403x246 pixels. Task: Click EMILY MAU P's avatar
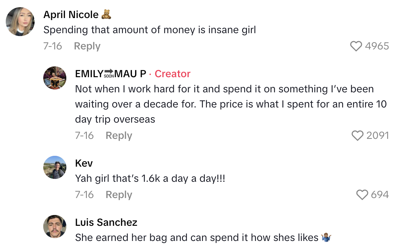(x=55, y=78)
